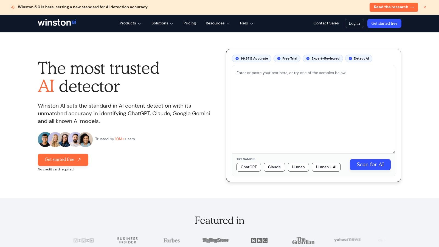Click the last user avatar on the right
439x247 pixels.
(x=86, y=139)
